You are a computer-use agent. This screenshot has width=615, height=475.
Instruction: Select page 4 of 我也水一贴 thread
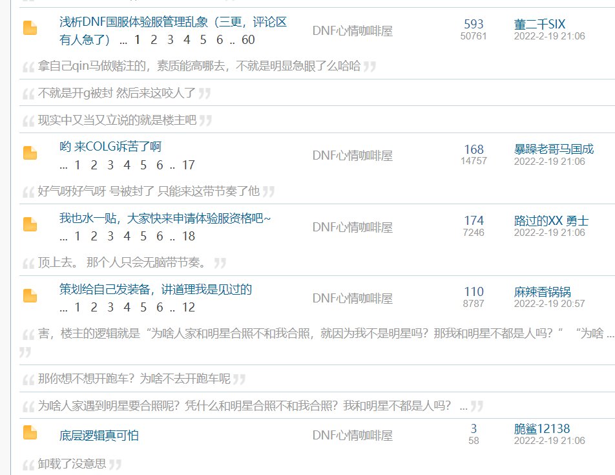127,236
